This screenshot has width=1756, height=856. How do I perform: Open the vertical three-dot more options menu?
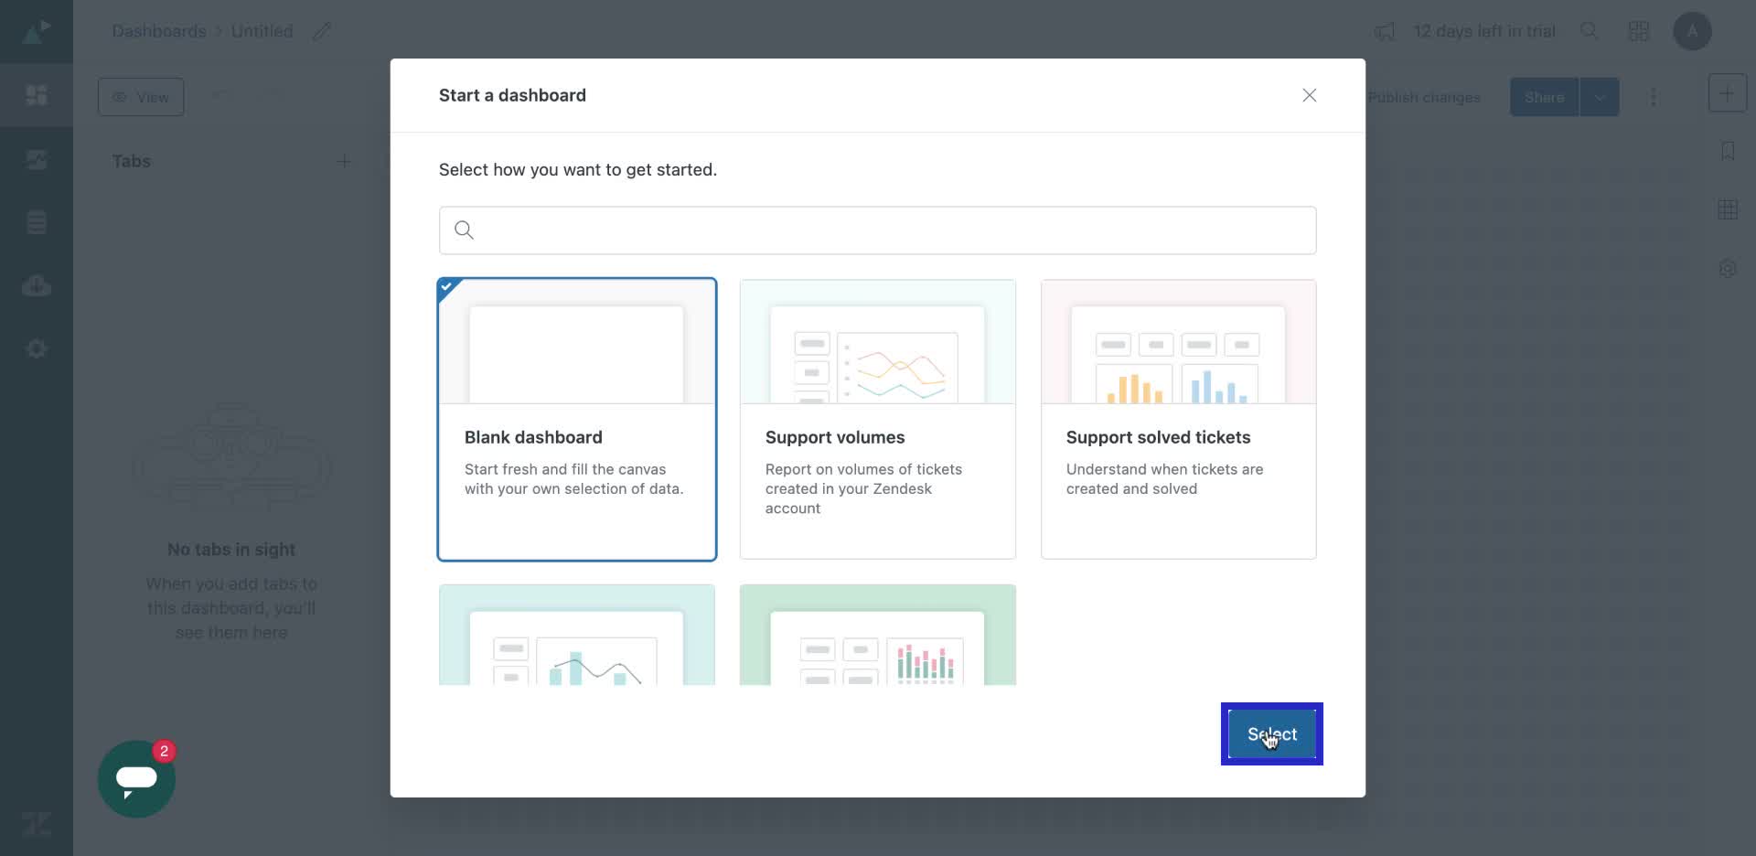1653,97
